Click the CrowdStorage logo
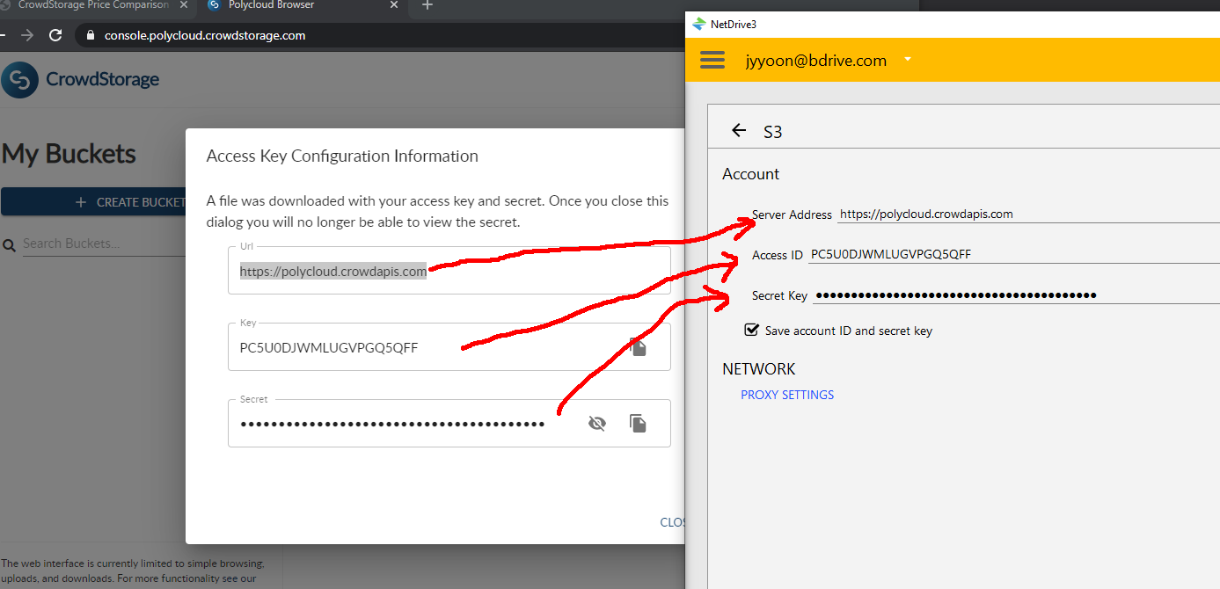This screenshot has height=589, width=1220. (x=80, y=80)
